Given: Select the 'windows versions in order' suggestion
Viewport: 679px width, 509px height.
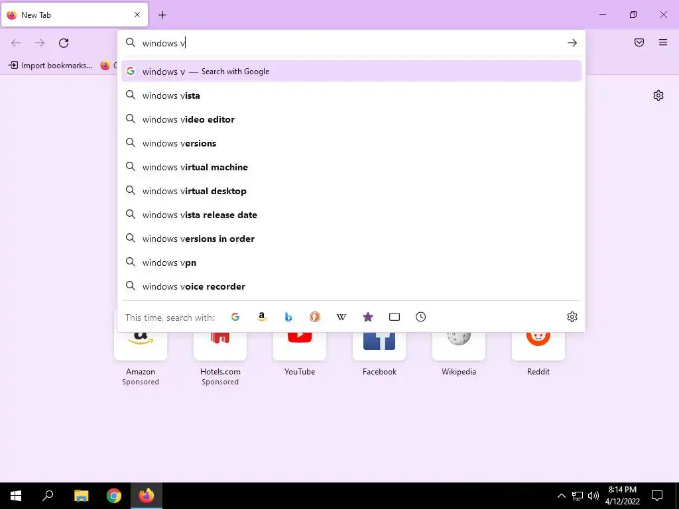Looking at the screenshot, I should click(x=351, y=239).
